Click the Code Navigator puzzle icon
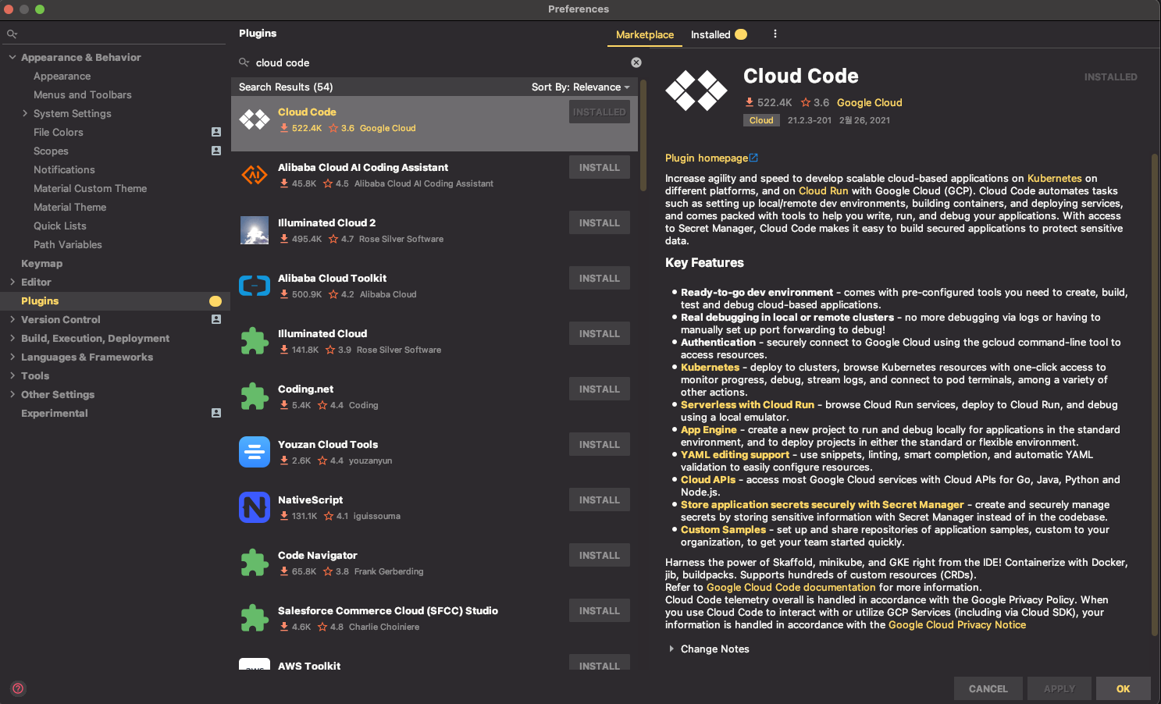Image resolution: width=1161 pixels, height=704 pixels. (255, 563)
